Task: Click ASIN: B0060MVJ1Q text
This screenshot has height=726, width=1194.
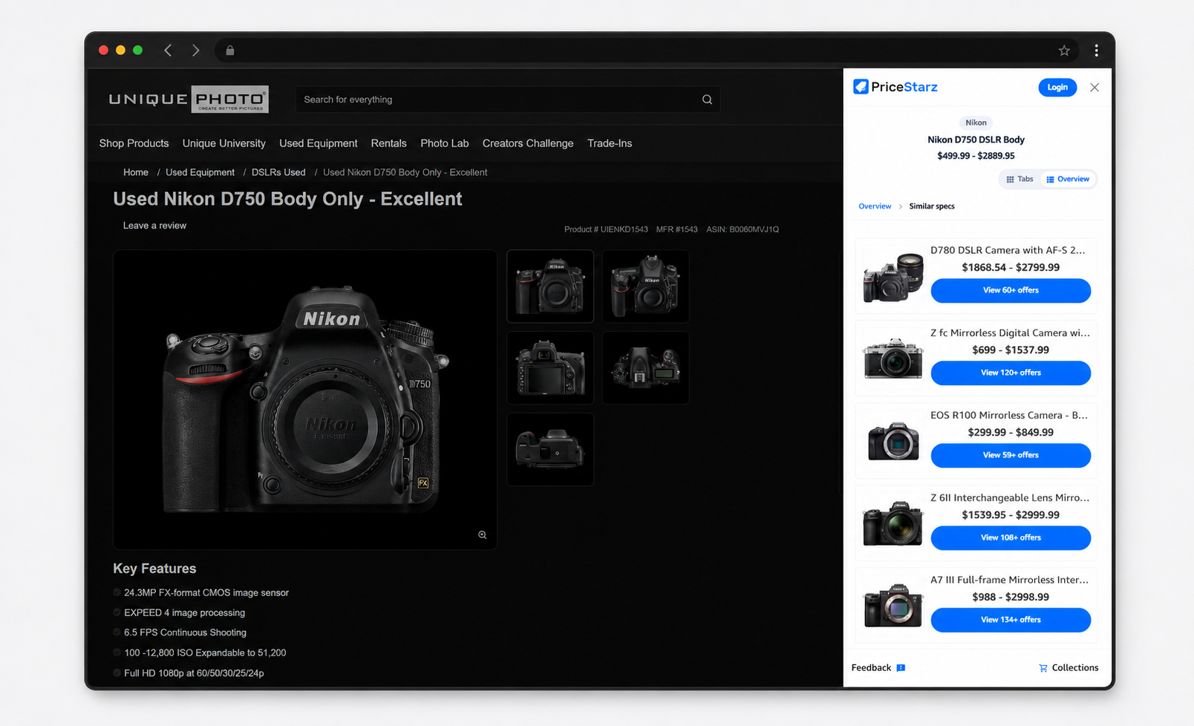Action: [743, 229]
